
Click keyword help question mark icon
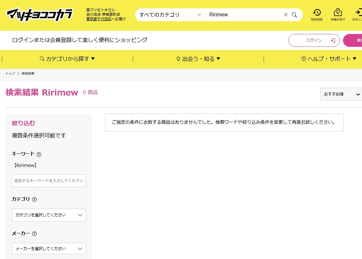[x=39, y=155]
